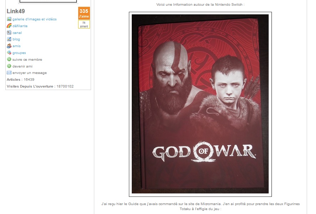Image resolution: width=316 pixels, height=214 pixels.
Task: Click the Visites Depuis L'ouverture : 18700102 text
Action: [40, 86]
